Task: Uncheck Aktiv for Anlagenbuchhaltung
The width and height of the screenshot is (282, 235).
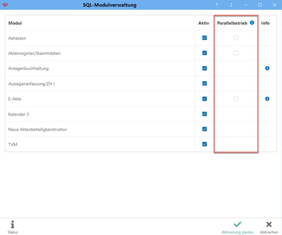Action: [205, 68]
